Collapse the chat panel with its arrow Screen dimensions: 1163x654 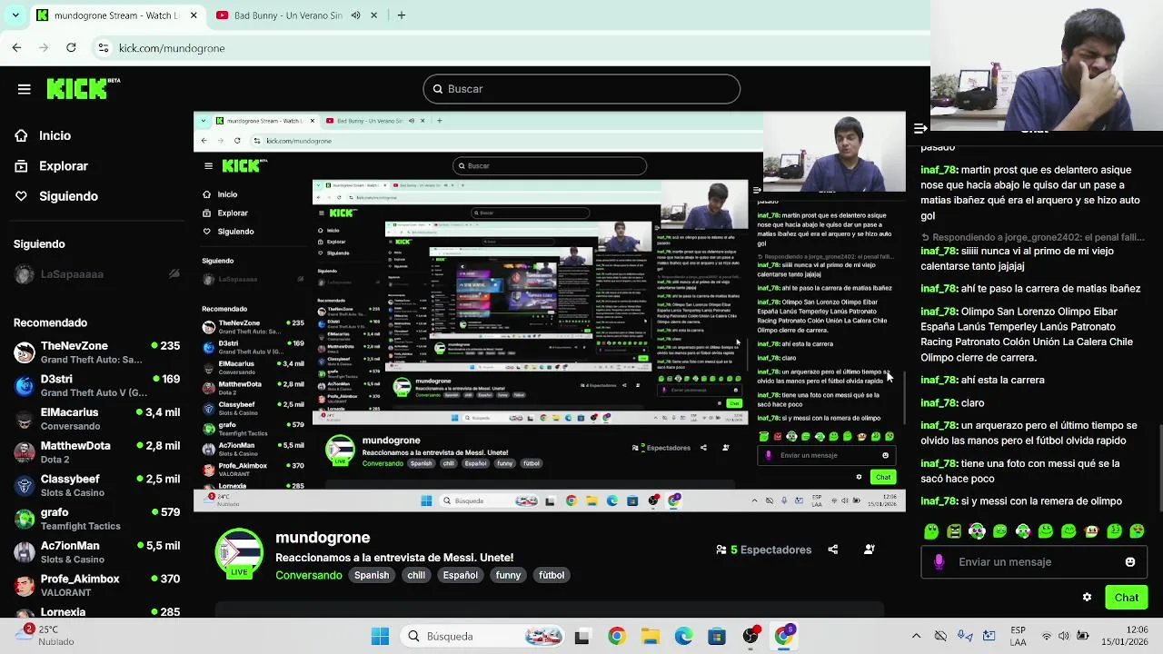click(x=920, y=129)
